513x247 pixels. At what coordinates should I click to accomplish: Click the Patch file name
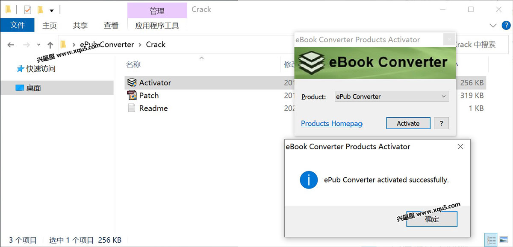click(x=149, y=96)
